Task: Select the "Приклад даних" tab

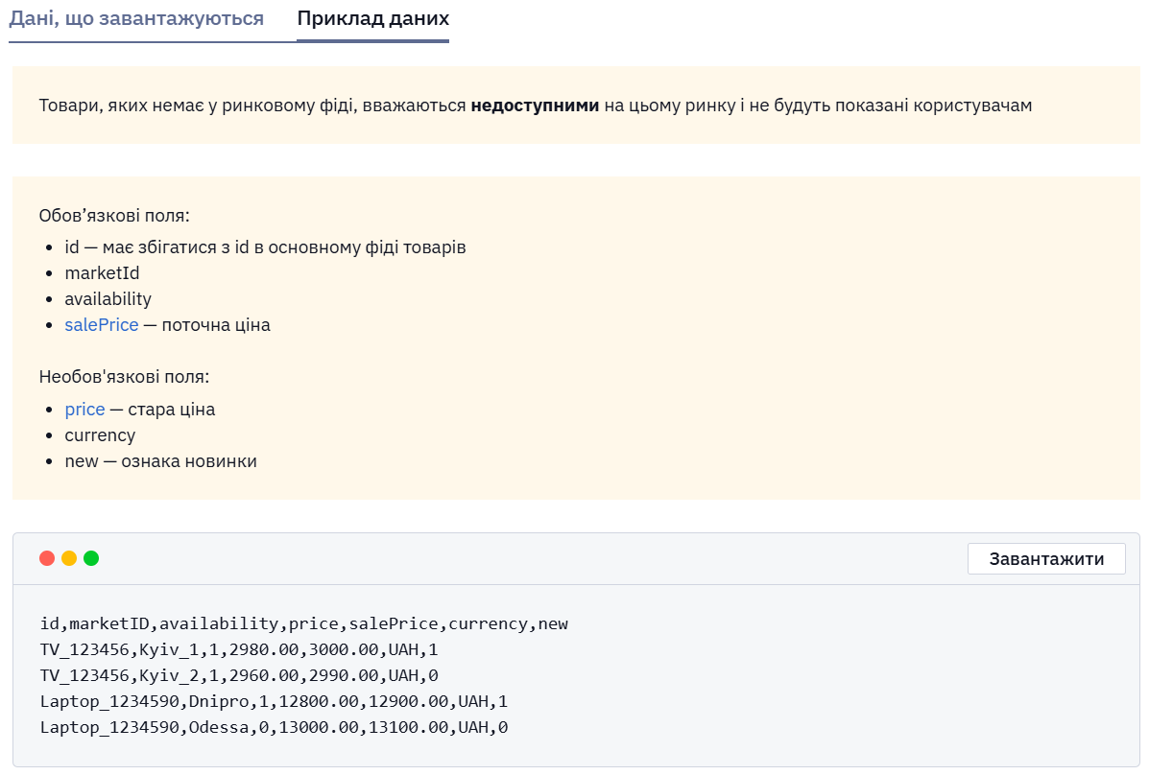Action: coord(373,19)
